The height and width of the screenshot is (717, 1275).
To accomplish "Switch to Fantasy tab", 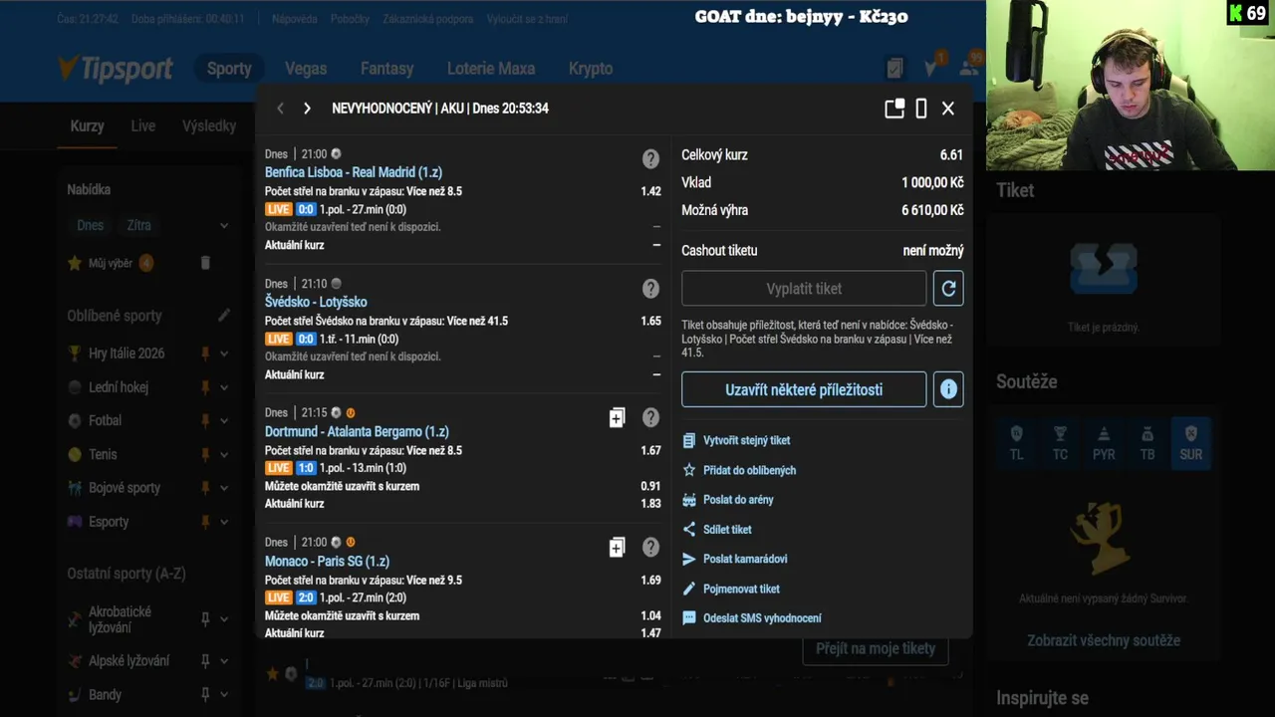I will click(386, 69).
